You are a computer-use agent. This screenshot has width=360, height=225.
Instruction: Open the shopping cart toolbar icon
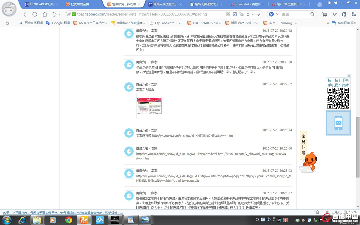pos(324,14)
